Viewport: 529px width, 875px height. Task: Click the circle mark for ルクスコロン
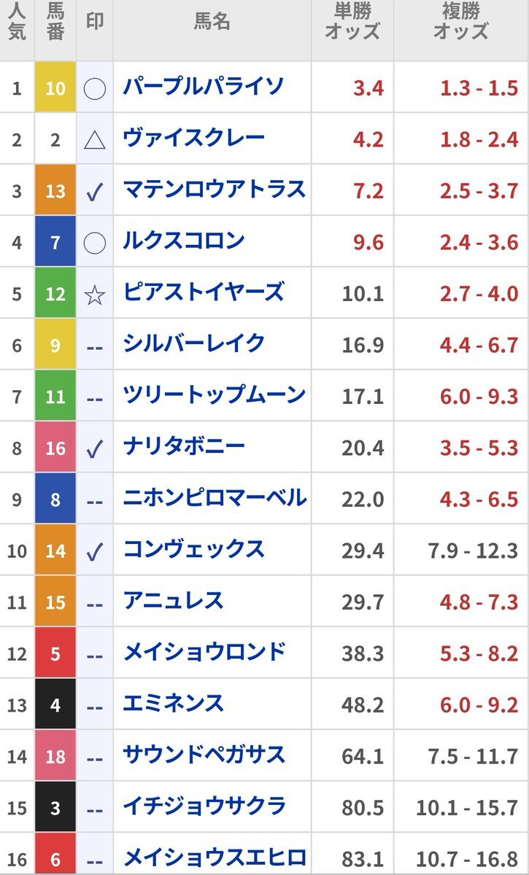(x=95, y=243)
